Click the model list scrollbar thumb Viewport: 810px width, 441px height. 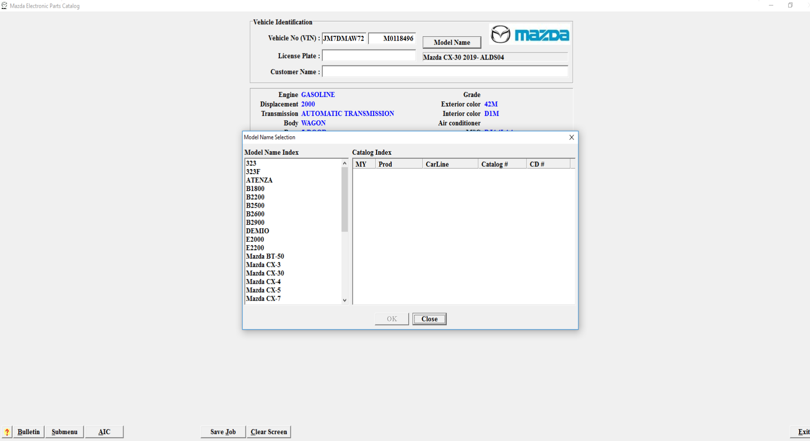click(x=345, y=199)
